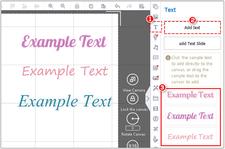Click the add Text Slide button

(192, 43)
